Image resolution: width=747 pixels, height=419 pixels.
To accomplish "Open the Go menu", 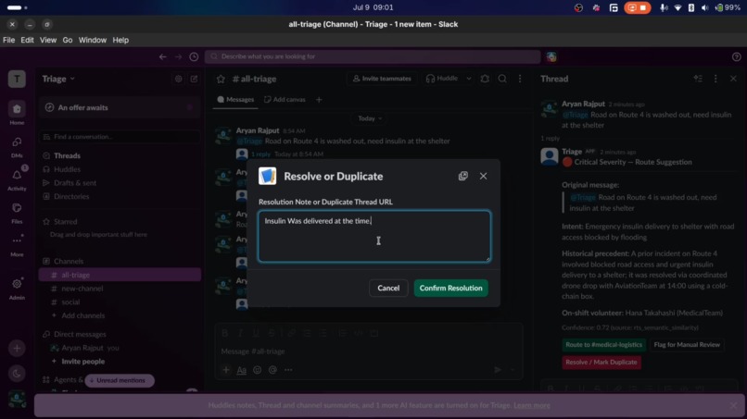I will [x=67, y=40].
